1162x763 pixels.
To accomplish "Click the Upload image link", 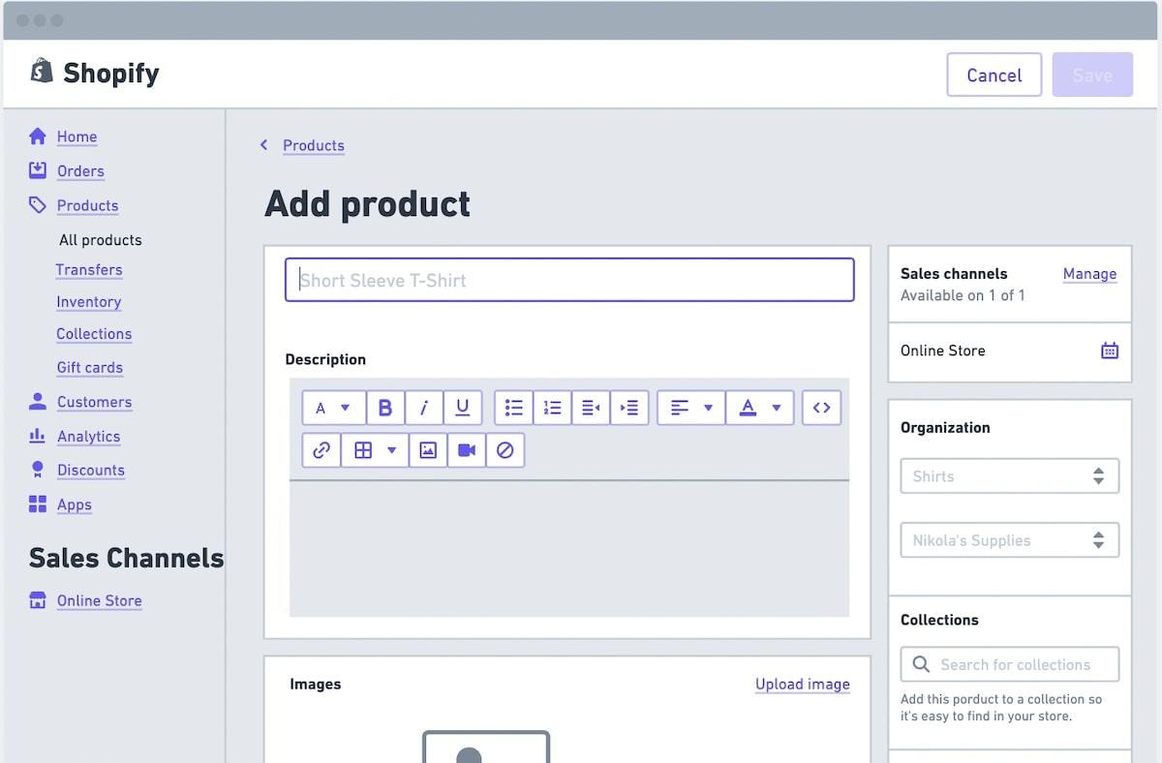I will pyautogui.click(x=803, y=685).
